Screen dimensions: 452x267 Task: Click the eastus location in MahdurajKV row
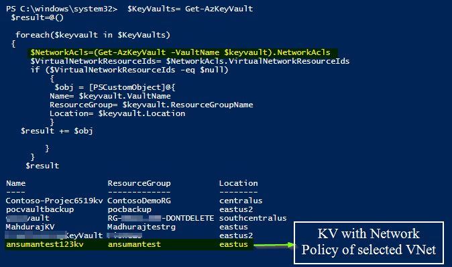233,227
